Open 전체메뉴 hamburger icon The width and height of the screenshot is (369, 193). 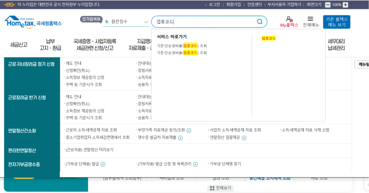(x=310, y=19)
